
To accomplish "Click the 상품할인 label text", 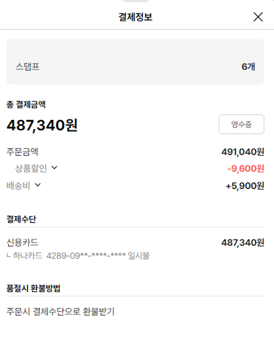I will pyautogui.click(x=31, y=168).
